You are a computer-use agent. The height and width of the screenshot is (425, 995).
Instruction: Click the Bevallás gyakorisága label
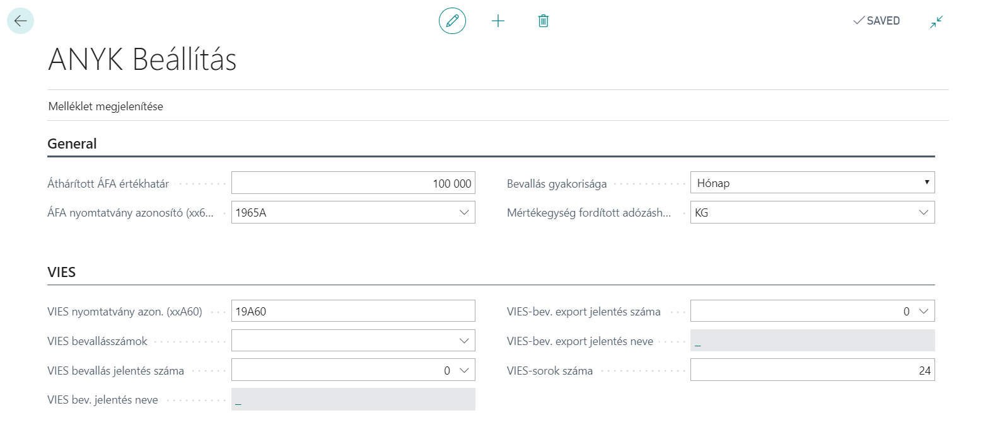557,184
